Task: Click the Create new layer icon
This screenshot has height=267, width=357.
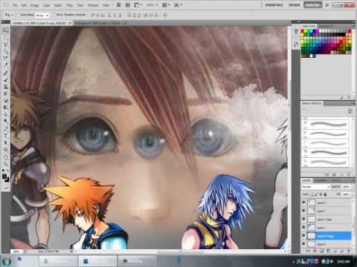Action: click(x=341, y=251)
